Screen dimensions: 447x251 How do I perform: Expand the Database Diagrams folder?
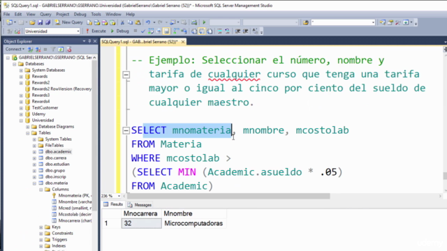[28, 127]
